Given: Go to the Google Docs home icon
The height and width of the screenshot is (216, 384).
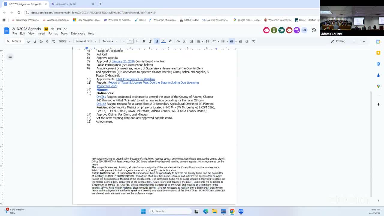Looking at the screenshot, I should 7,31.
